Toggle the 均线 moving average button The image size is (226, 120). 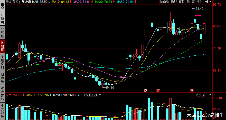click(174, 2)
